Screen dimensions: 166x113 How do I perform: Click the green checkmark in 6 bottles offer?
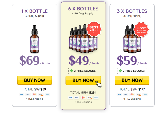[72, 71]
